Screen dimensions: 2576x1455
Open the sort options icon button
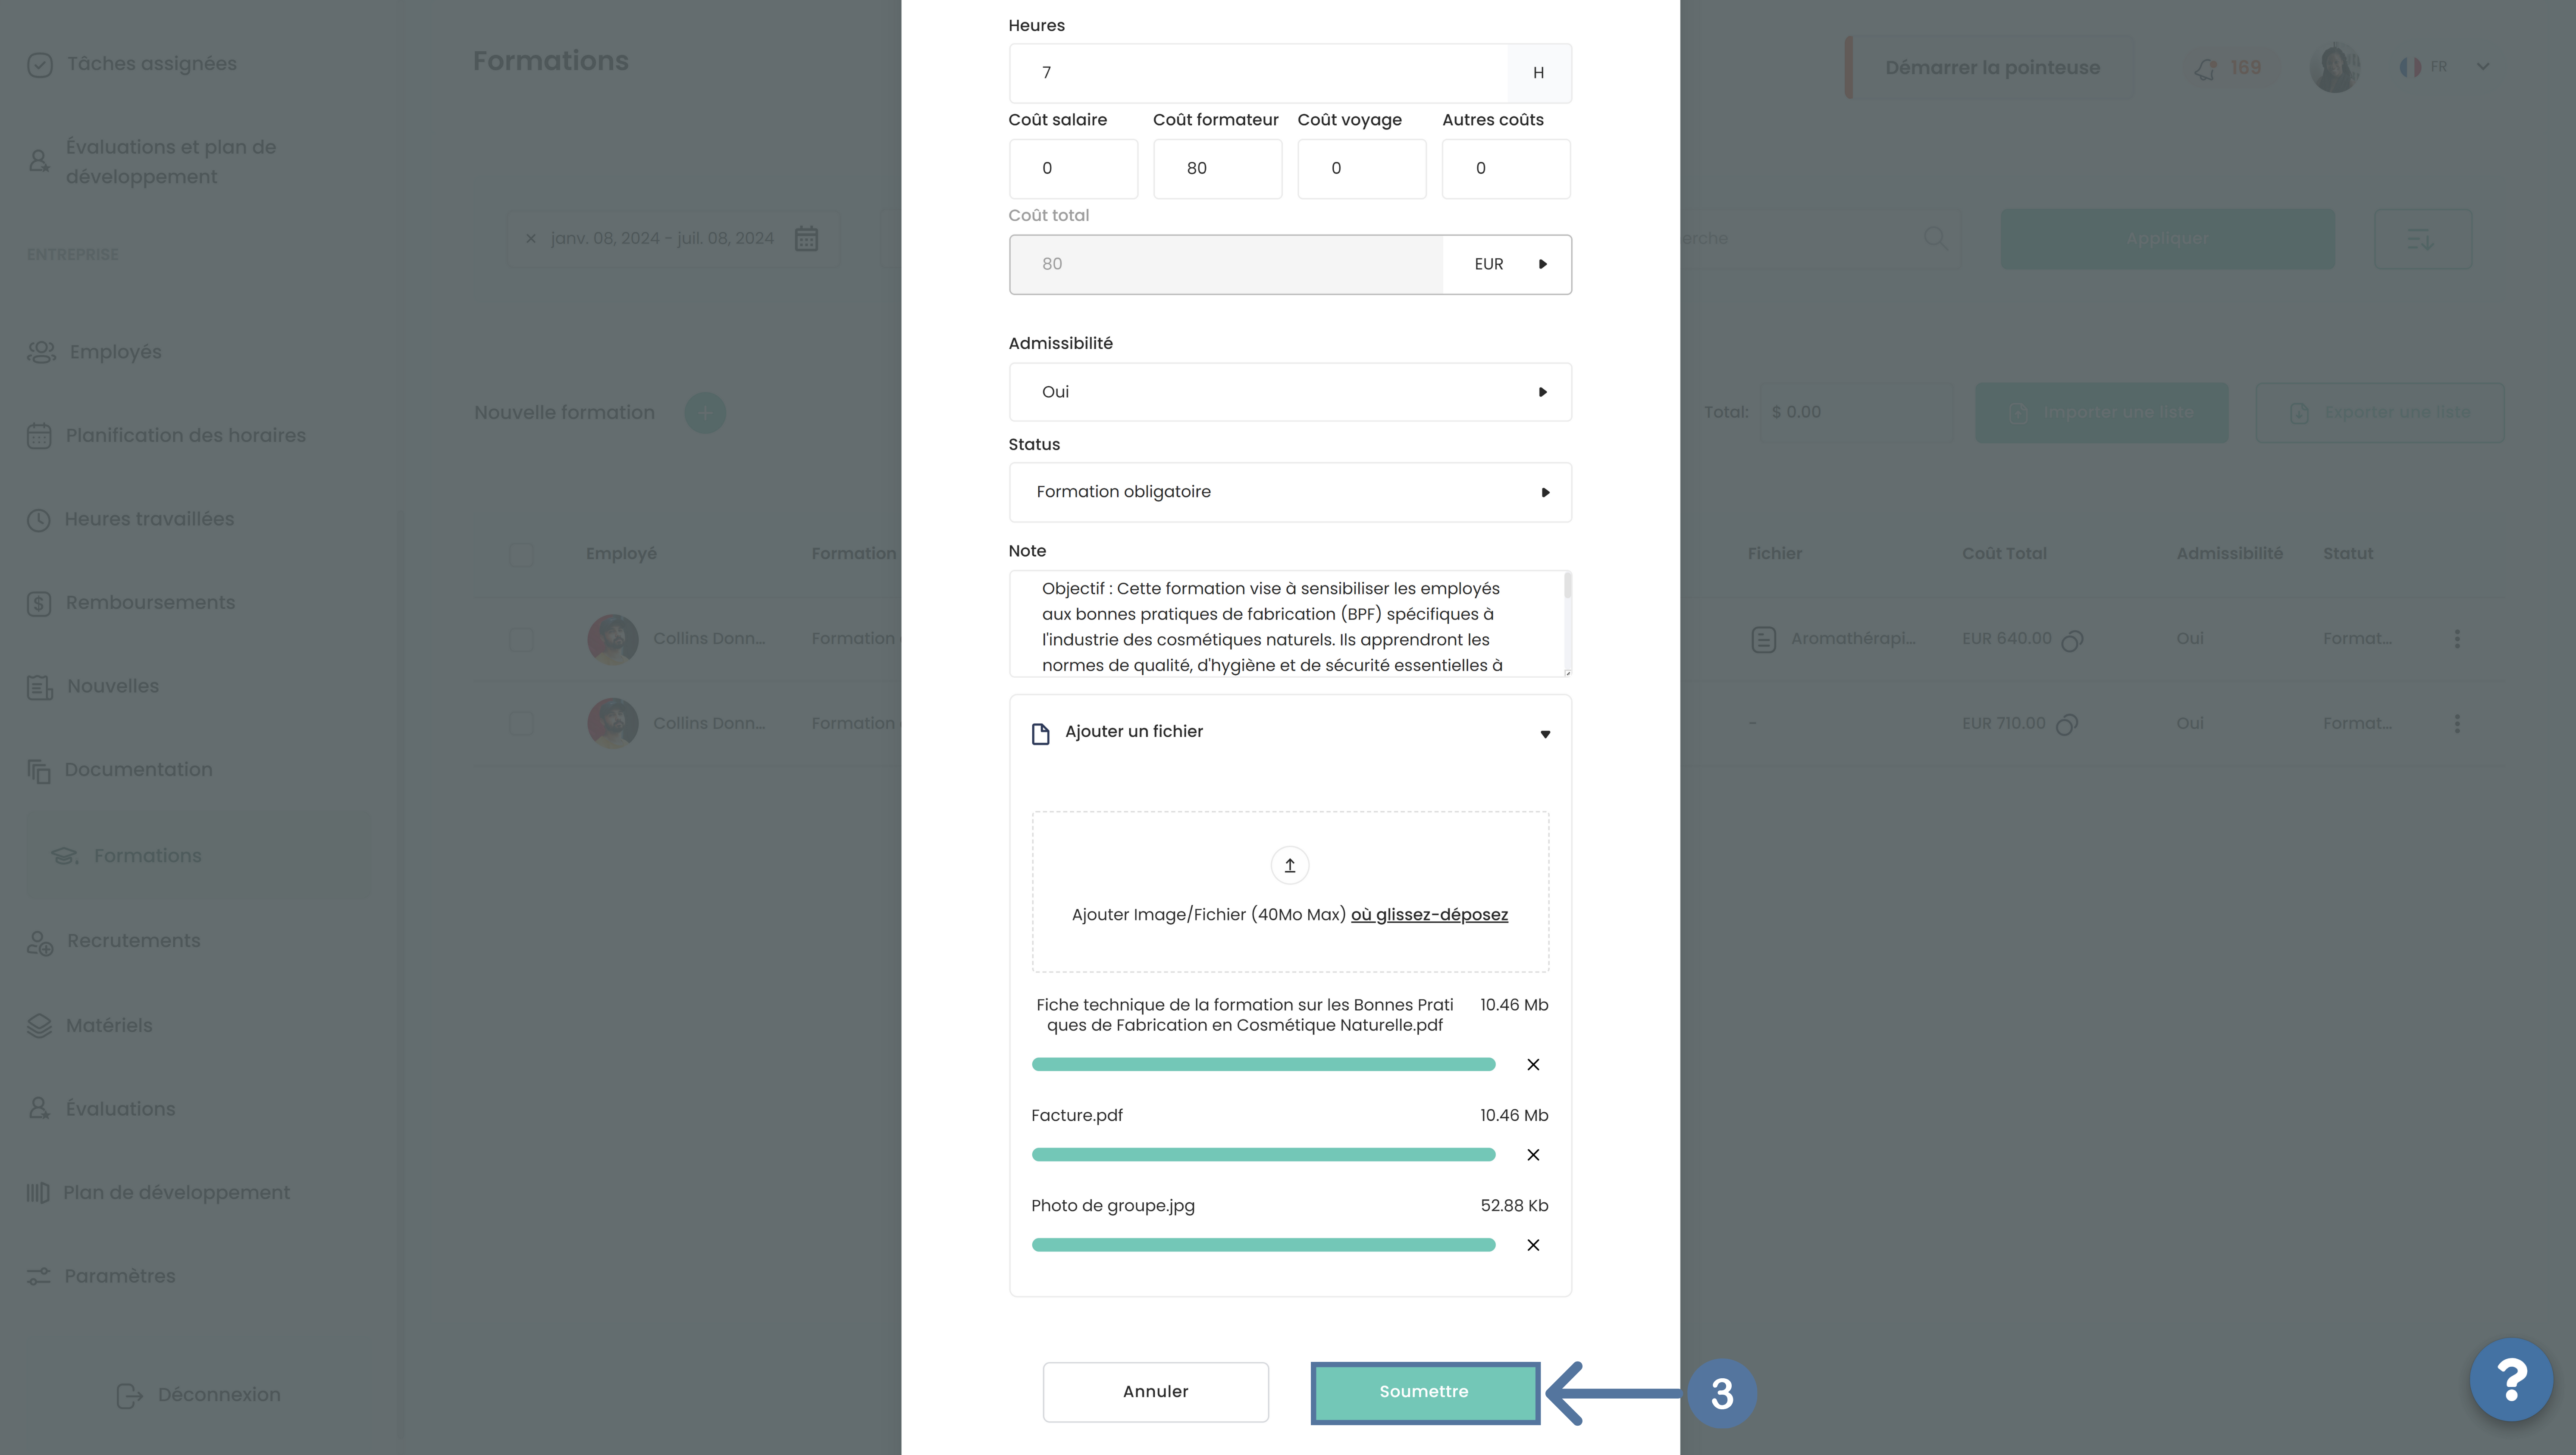pyautogui.click(x=2422, y=239)
